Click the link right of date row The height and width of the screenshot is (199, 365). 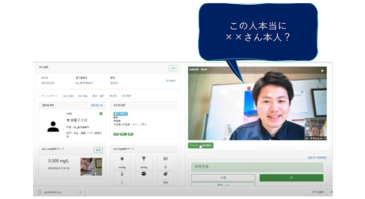coord(171,81)
